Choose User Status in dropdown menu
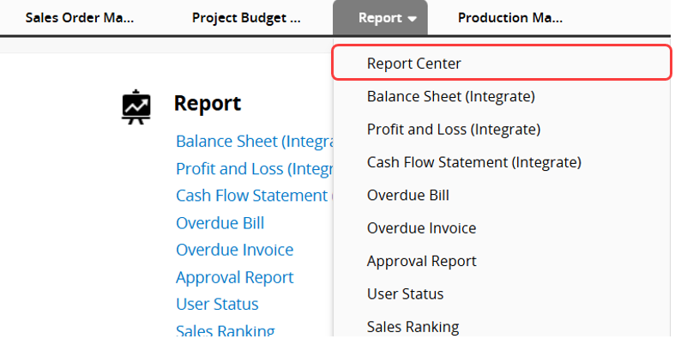This screenshot has width=675, height=357. (x=405, y=293)
